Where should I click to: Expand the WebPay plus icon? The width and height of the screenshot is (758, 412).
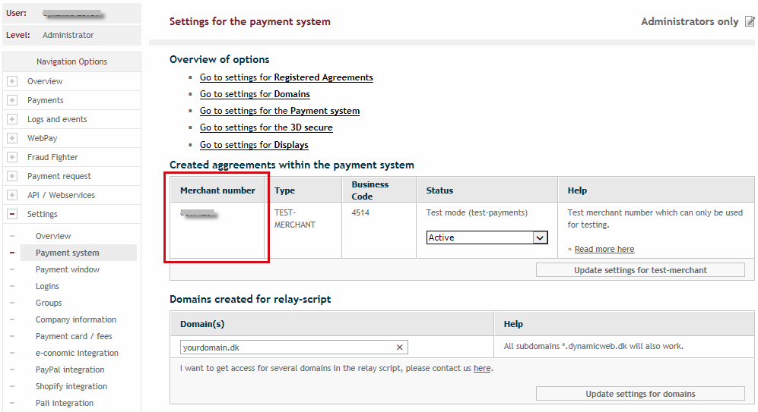pyautogui.click(x=12, y=138)
